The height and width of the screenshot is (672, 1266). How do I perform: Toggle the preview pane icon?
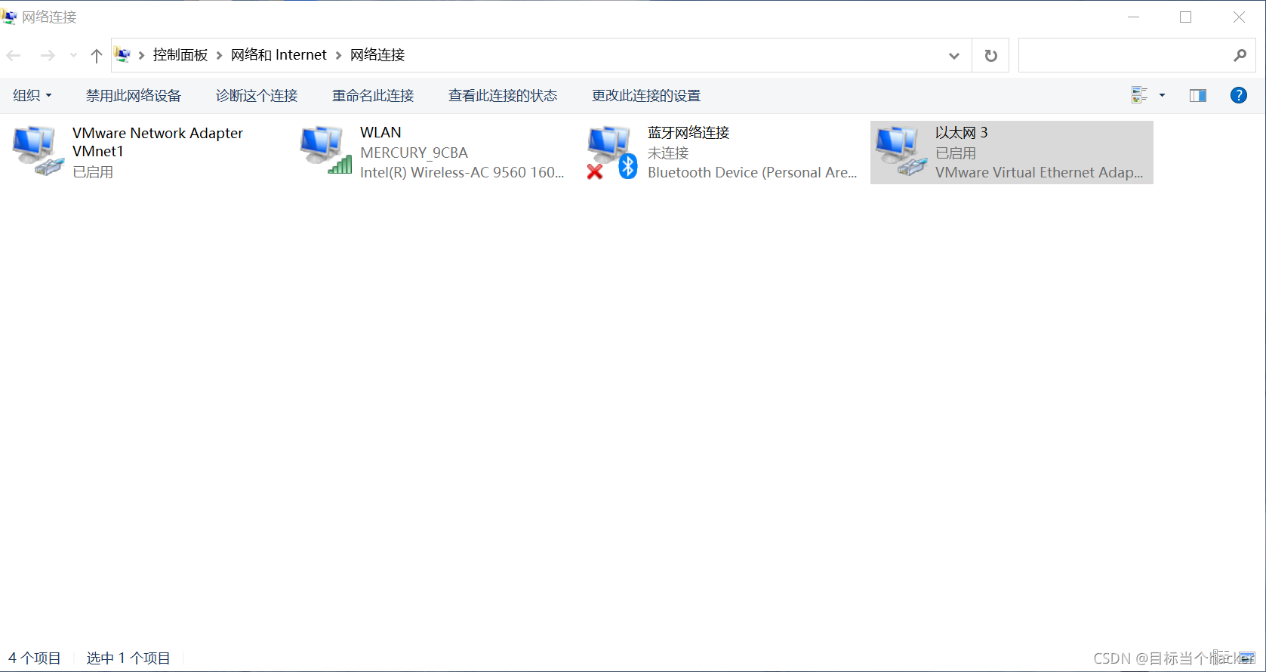click(1197, 95)
